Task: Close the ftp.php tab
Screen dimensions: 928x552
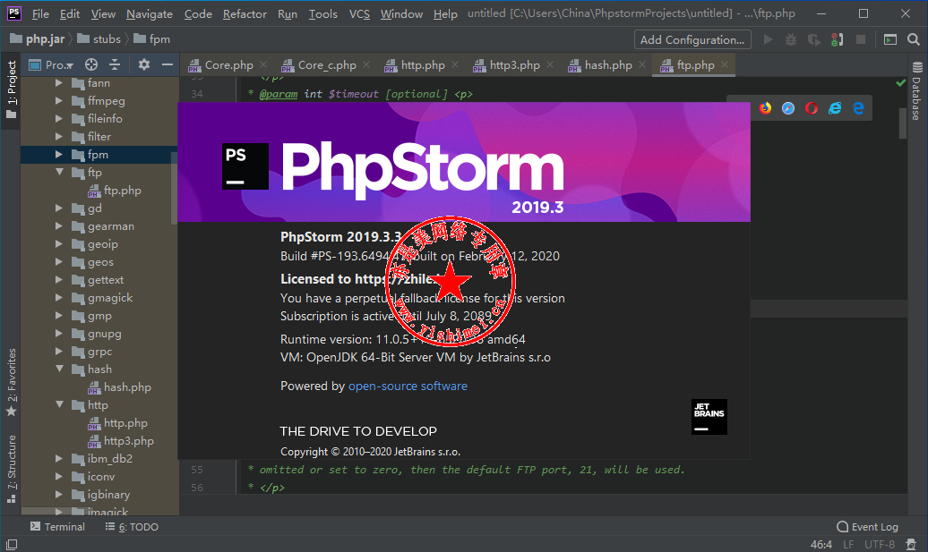Action: click(x=725, y=65)
